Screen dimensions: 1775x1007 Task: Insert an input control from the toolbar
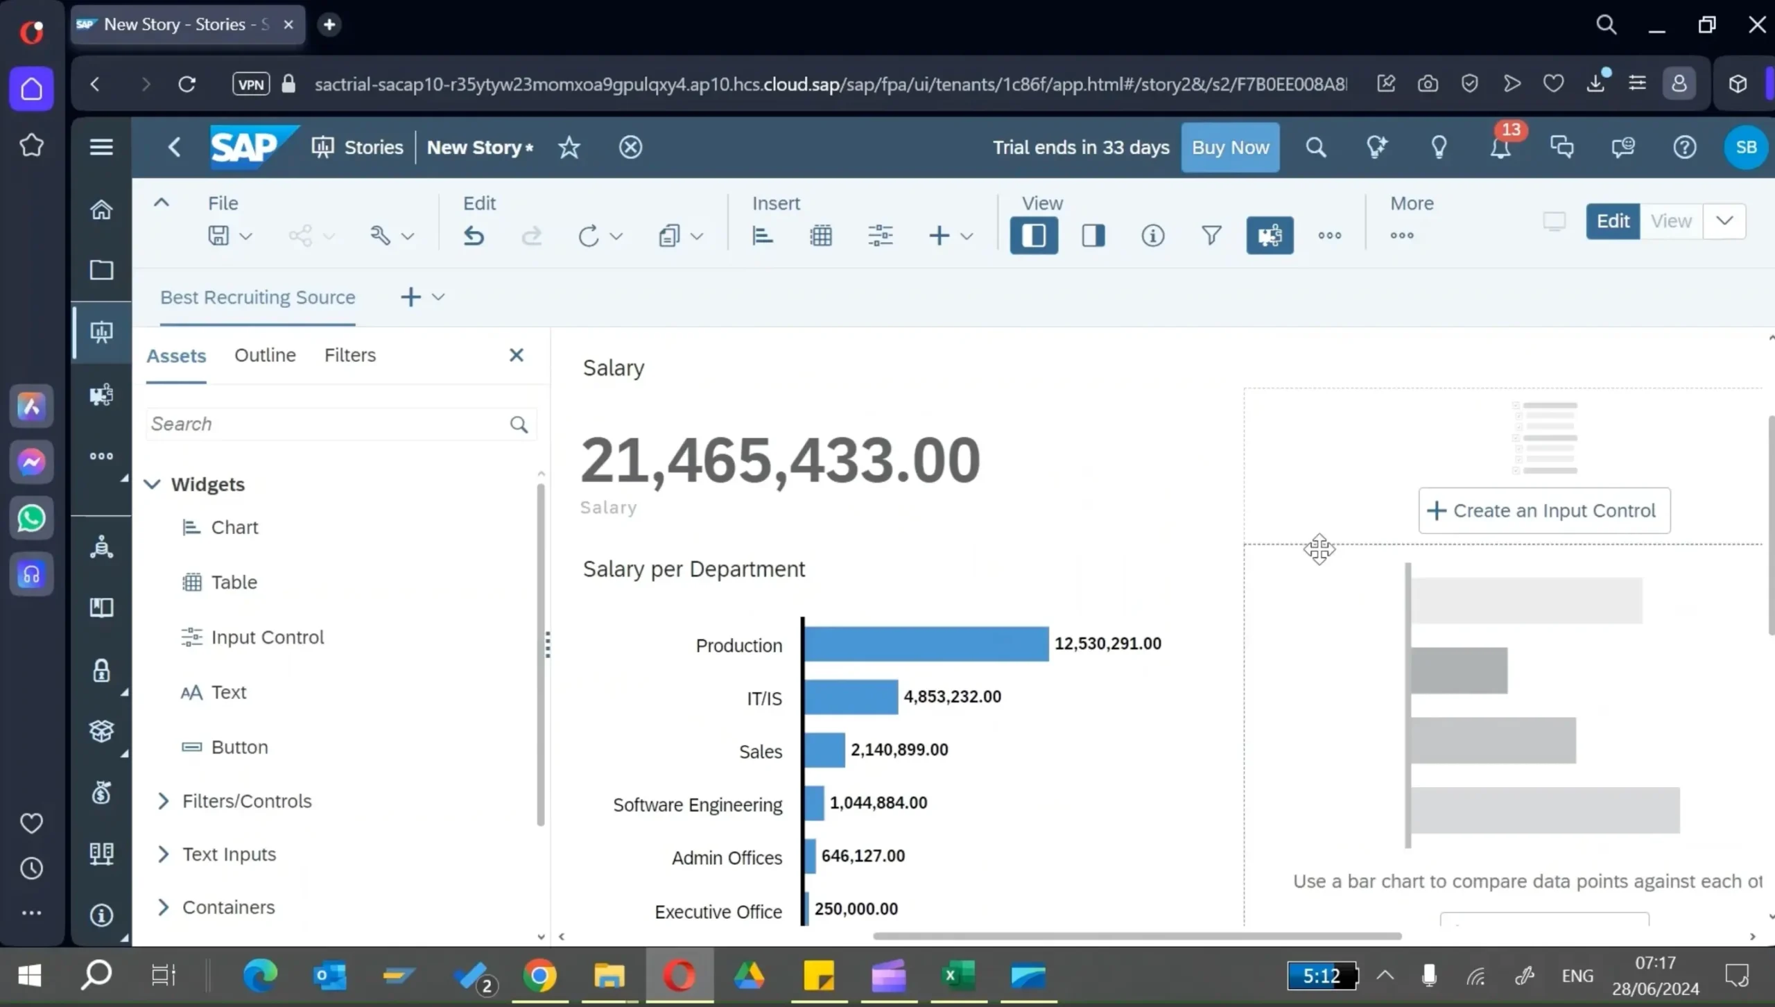(880, 236)
